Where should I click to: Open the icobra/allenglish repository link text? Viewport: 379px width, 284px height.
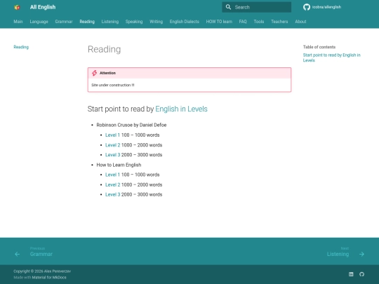click(326, 7)
